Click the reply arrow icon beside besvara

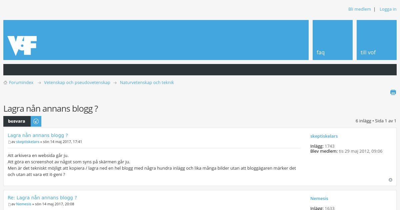pyautogui.click(x=36, y=121)
